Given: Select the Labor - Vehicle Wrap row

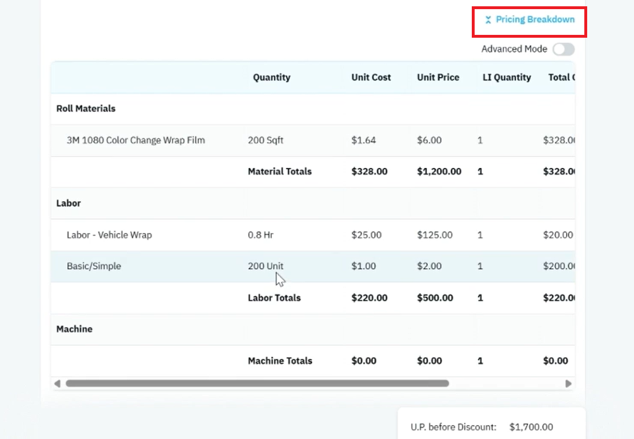Looking at the screenshot, I should coord(312,235).
